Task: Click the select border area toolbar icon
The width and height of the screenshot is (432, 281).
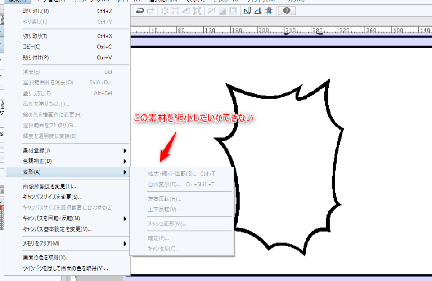Action: pos(233,11)
